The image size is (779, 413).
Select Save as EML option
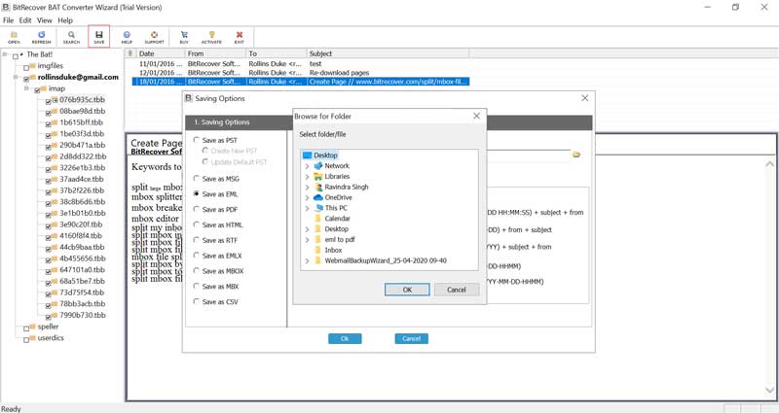pyautogui.click(x=215, y=193)
